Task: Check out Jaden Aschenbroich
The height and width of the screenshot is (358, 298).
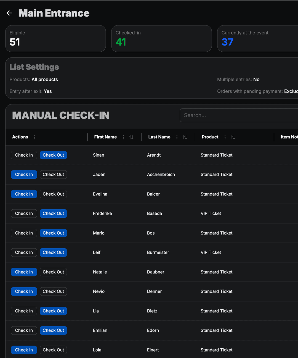Action: 53,175
